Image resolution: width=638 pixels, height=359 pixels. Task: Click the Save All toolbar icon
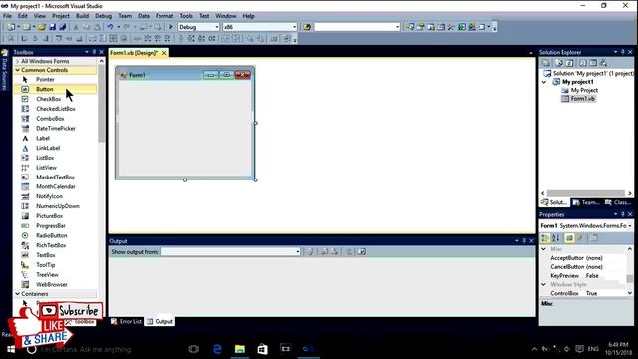(62, 27)
